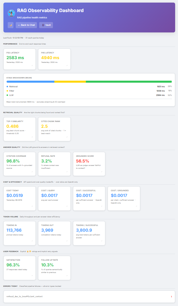The image size is (178, 306).
Task: Open the Vault page
Action: [46, 25]
